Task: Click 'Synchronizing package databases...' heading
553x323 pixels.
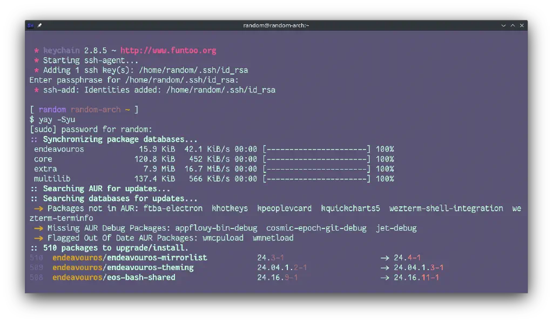Action: [120, 139]
